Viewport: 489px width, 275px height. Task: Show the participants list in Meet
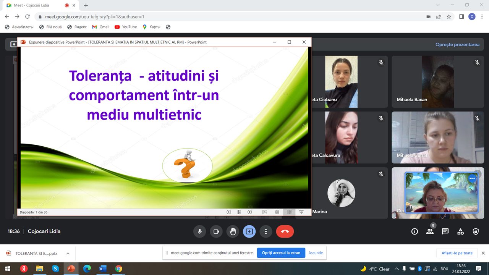430,231
